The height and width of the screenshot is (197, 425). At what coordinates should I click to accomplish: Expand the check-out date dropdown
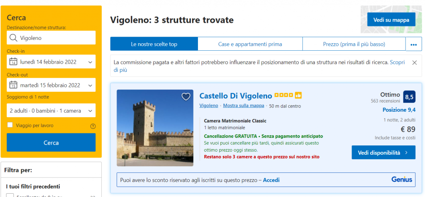pyautogui.click(x=90, y=85)
